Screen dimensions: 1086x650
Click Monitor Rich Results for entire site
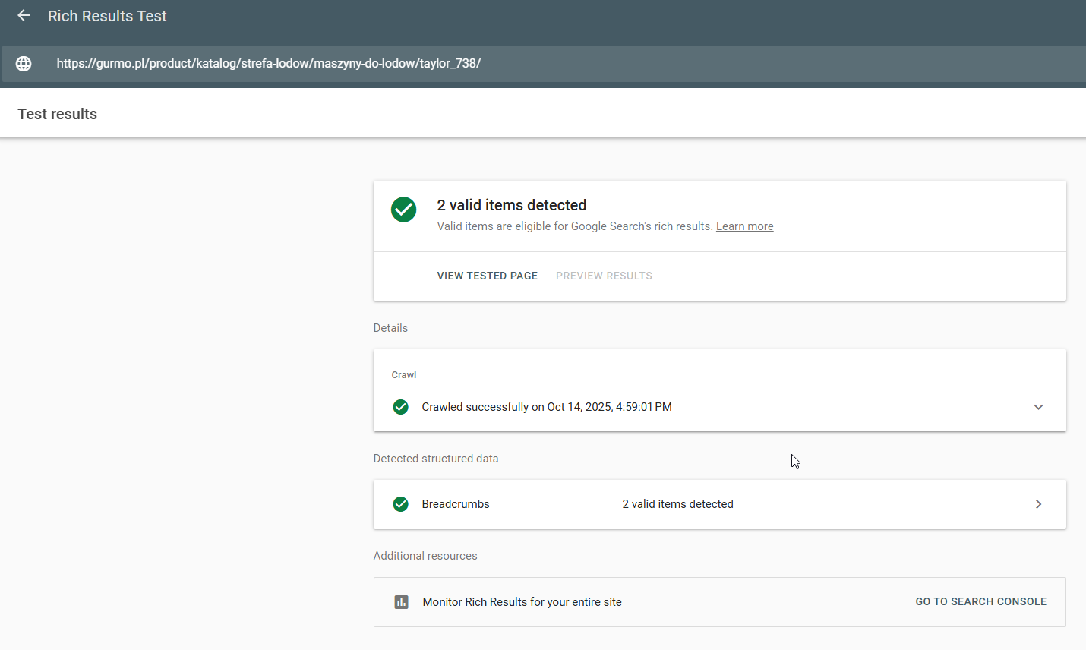(x=522, y=602)
